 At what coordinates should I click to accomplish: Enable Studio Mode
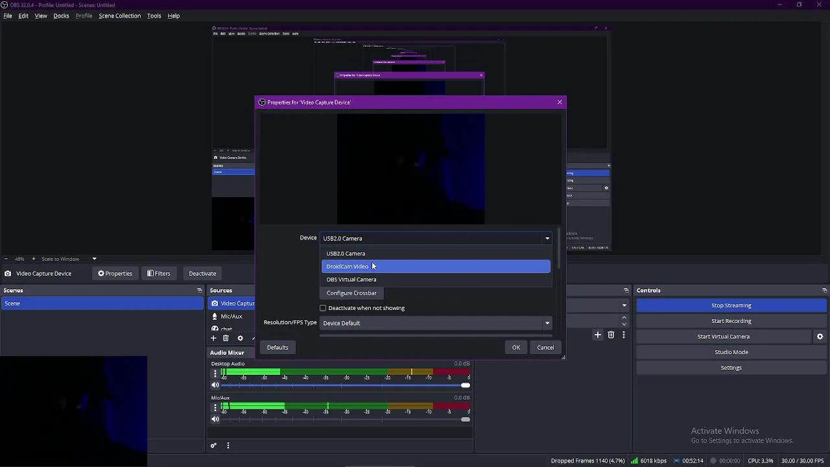(x=731, y=352)
